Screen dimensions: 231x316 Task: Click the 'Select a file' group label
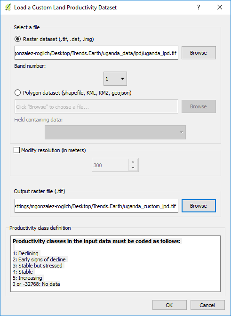click(x=27, y=27)
